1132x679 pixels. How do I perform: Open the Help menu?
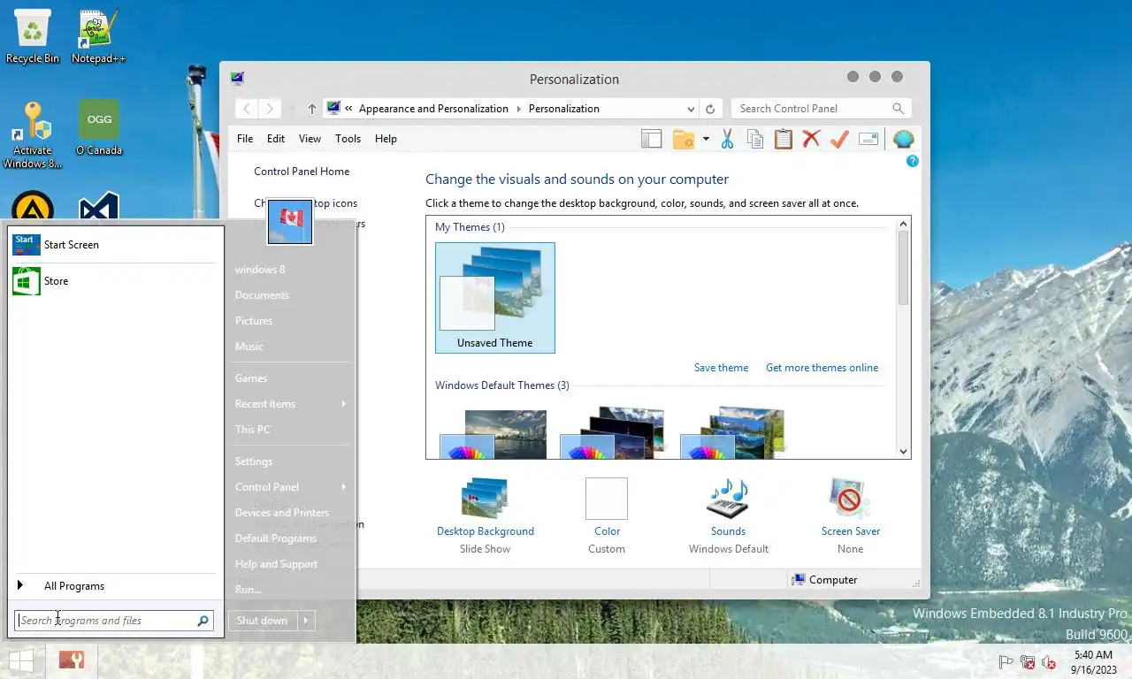pyautogui.click(x=386, y=139)
